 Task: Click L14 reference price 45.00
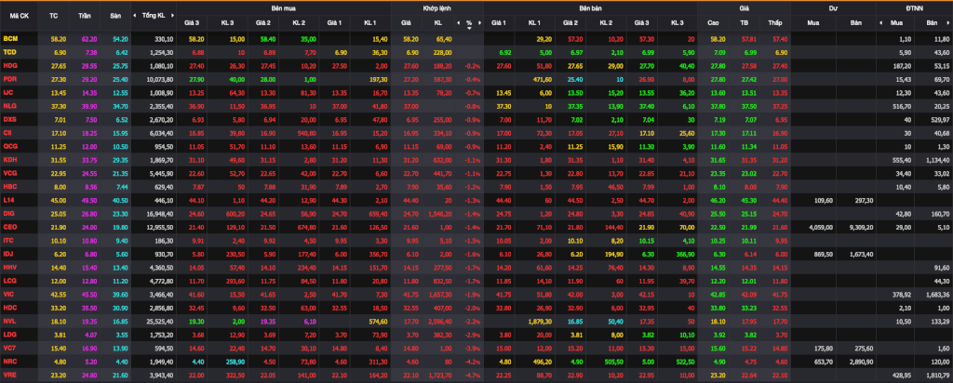tap(59, 199)
